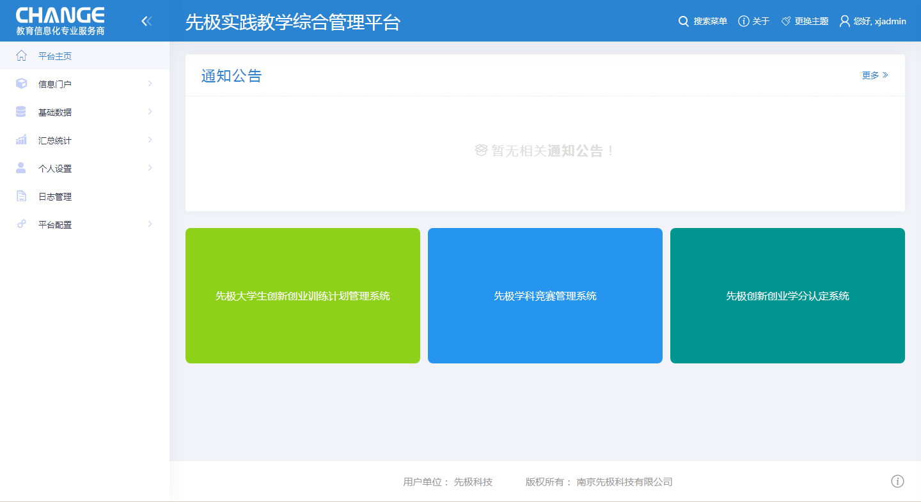Click the home icon beside 平台主页
The height and width of the screenshot is (502, 921).
[21, 56]
